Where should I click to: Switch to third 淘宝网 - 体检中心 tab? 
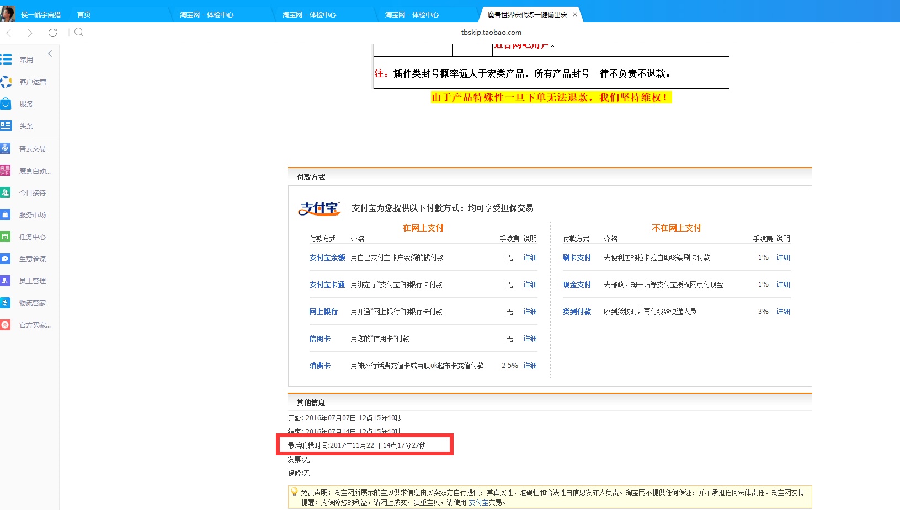click(412, 15)
